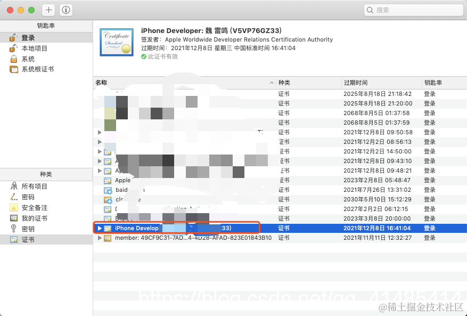Show 我的证书 category
Screen dimensions: 467x316
point(46,218)
